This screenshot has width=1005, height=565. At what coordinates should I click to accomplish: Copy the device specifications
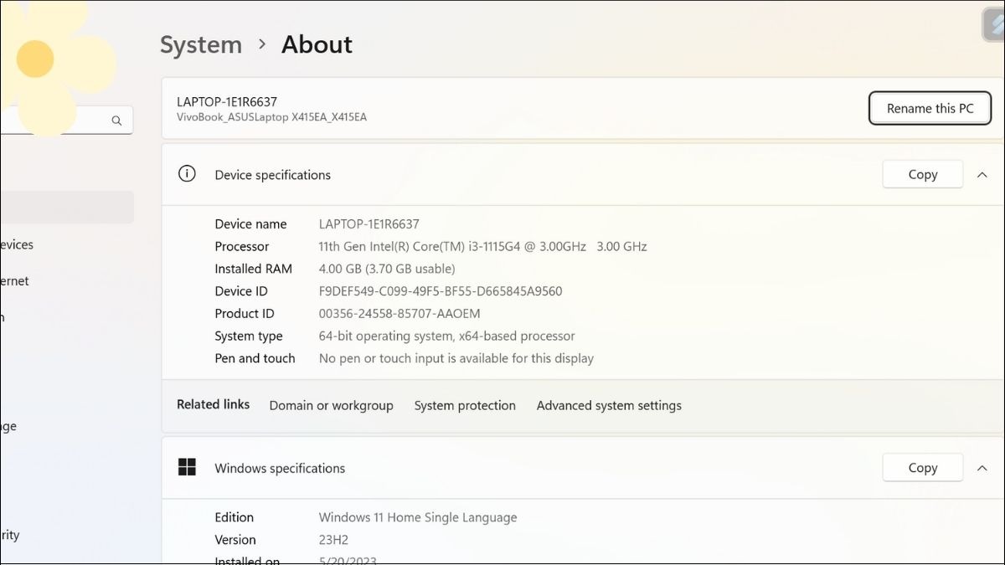click(x=923, y=174)
